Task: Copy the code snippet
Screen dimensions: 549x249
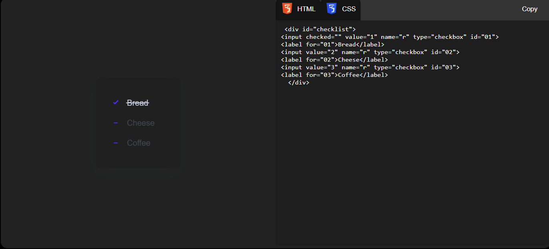Action: [x=529, y=8]
